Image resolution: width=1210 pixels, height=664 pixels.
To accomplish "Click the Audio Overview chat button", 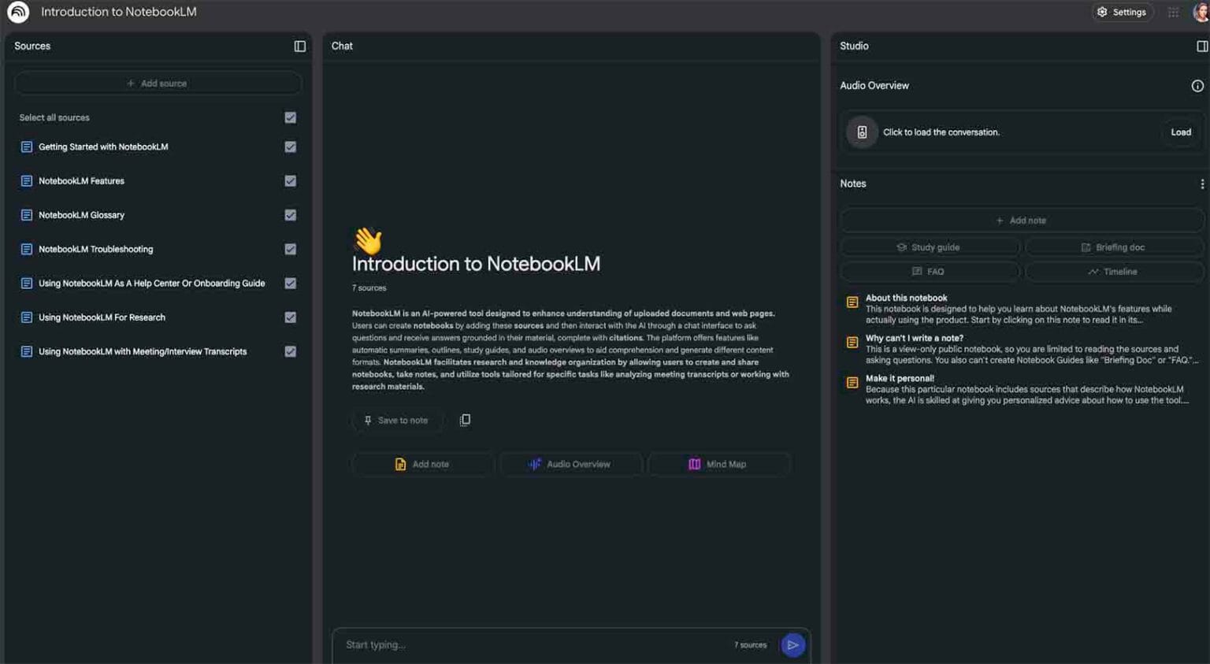I will pos(570,465).
